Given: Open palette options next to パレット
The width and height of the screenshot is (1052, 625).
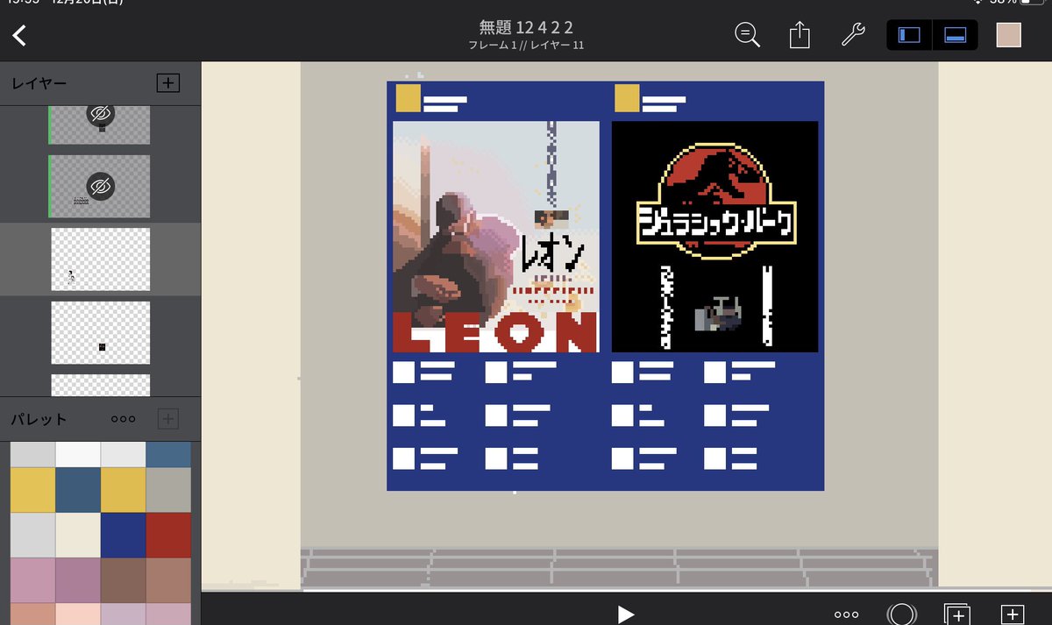Looking at the screenshot, I should 124,419.
